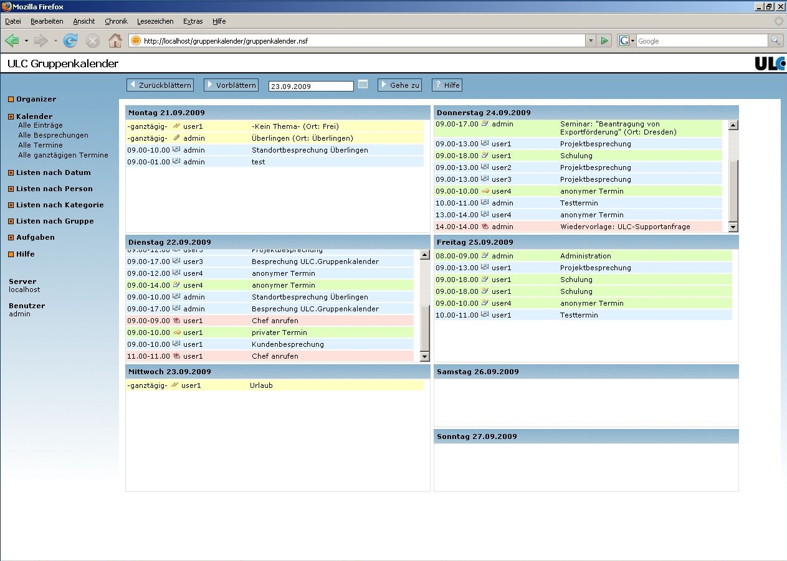787x561 pixels.
Task: Open the date picker calendar icon
Action: [363, 85]
